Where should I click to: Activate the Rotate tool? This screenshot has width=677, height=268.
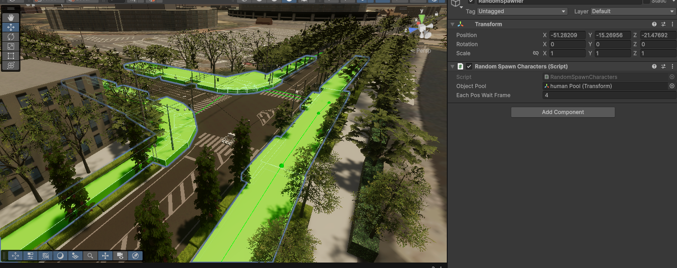[x=11, y=37]
